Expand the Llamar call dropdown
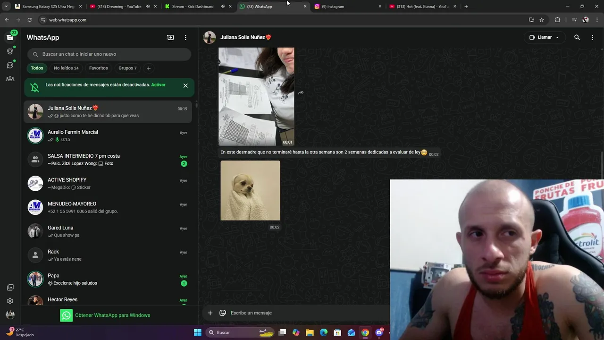The height and width of the screenshot is (340, 604). pos(557,37)
